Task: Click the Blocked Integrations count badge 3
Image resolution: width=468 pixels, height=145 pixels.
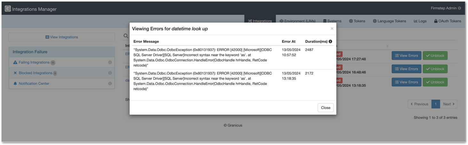Action: tap(55, 73)
